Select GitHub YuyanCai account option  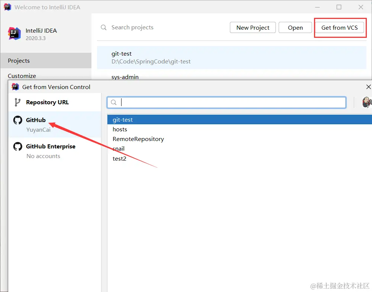point(55,125)
